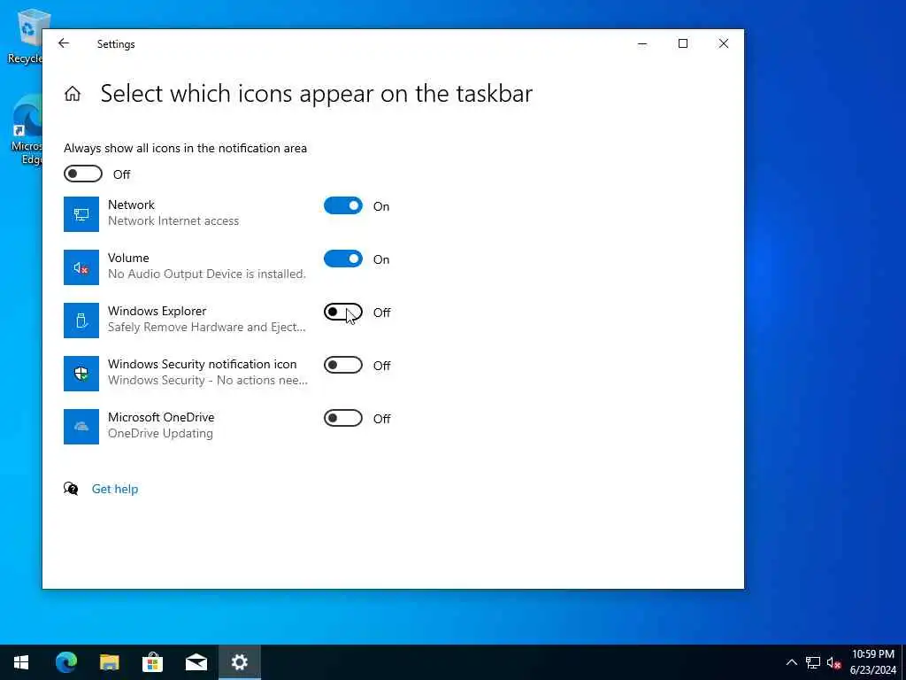906x680 pixels.
Task: Click the Get help chat bubble icon
Action: tap(71, 489)
